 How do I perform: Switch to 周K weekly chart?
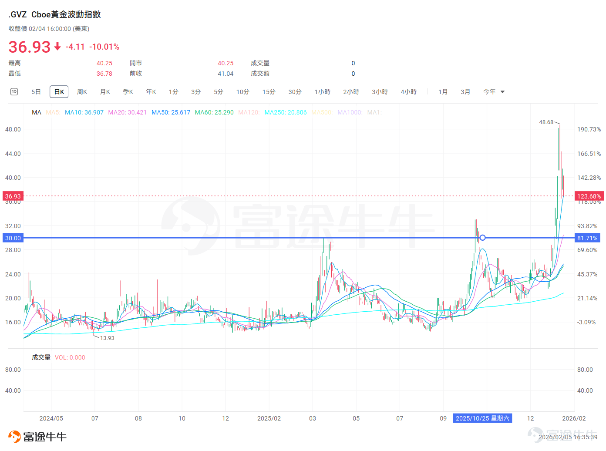[82, 92]
